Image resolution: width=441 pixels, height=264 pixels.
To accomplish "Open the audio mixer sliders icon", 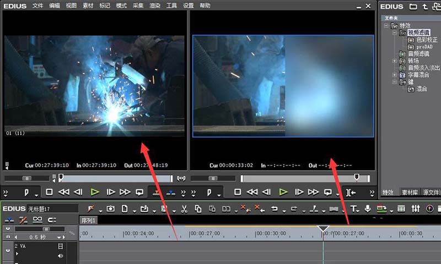I will coord(415,208).
